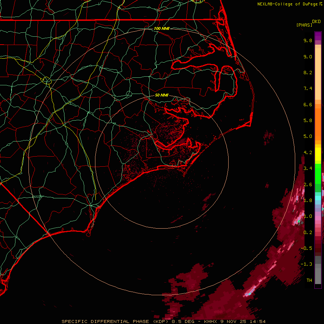The width and height of the screenshot is (324, 324).
Task: Click the 2.6 legend value
Action: 308,185
